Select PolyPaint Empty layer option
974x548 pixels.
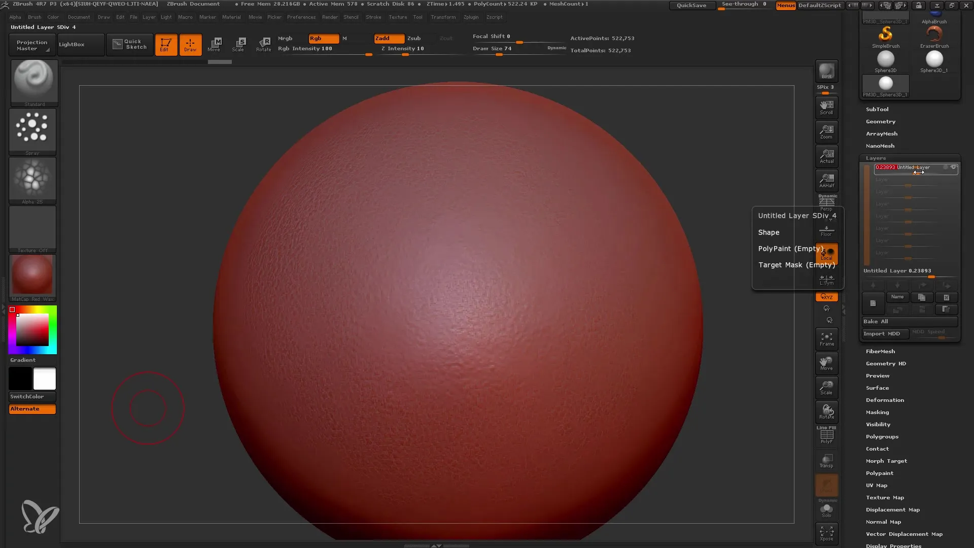click(791, 248)
